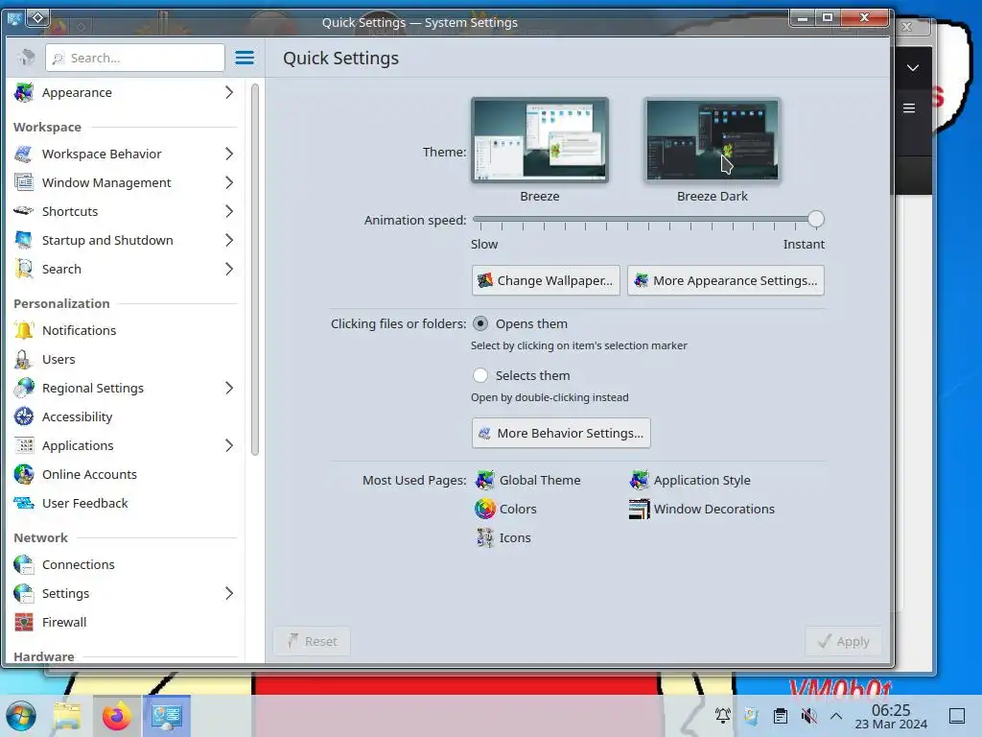Click the home icon beside search

(26, 58)
